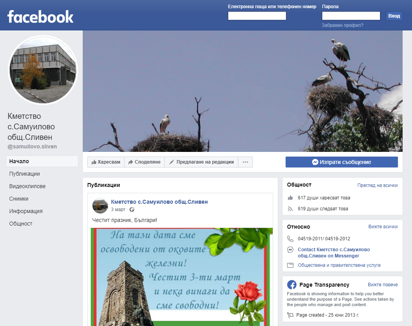The image size is (412, 326).
Task: Open the Публикации sidebar tab
Action: (x=25, y=174)
